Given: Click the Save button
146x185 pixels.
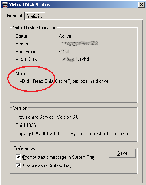Looking at the screenshot, I should [122, 153].
